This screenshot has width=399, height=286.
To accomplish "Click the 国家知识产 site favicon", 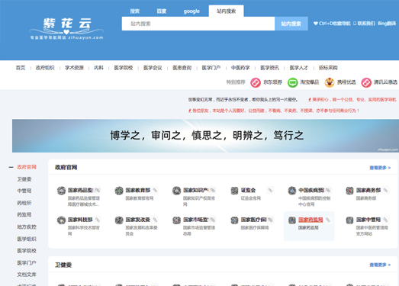I will click(x=176, y=191).
